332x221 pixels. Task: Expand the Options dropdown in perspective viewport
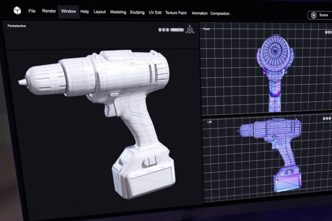177,30
